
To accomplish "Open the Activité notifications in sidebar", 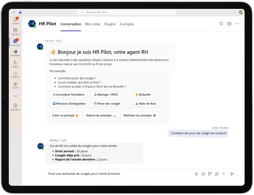I will coord(15,21).
